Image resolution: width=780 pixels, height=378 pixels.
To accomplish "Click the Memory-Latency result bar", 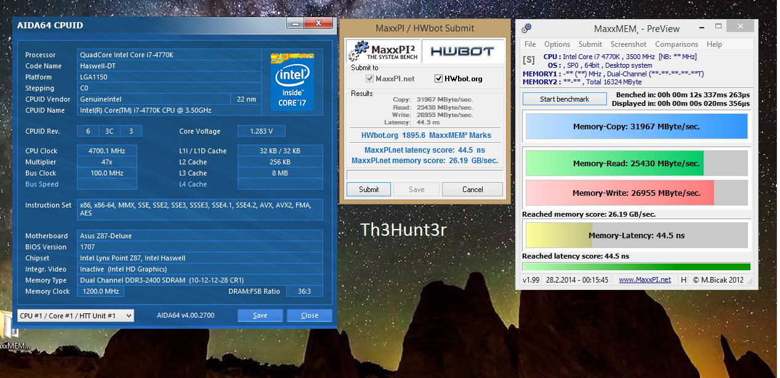I will point(637,235).
